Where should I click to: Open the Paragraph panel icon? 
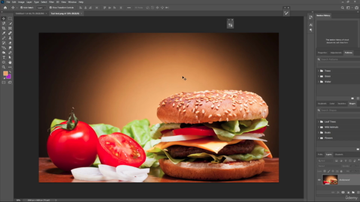[x=310, y=30]
